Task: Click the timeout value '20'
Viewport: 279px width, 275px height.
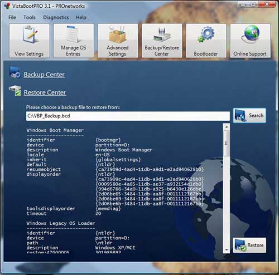Action: (98, 213)
